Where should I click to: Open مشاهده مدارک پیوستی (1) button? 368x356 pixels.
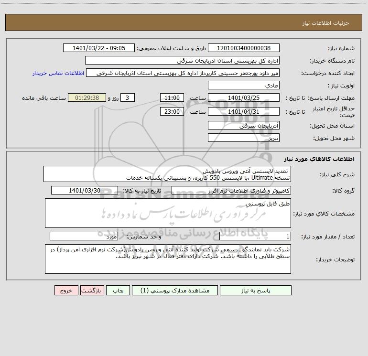coord(175,290)
